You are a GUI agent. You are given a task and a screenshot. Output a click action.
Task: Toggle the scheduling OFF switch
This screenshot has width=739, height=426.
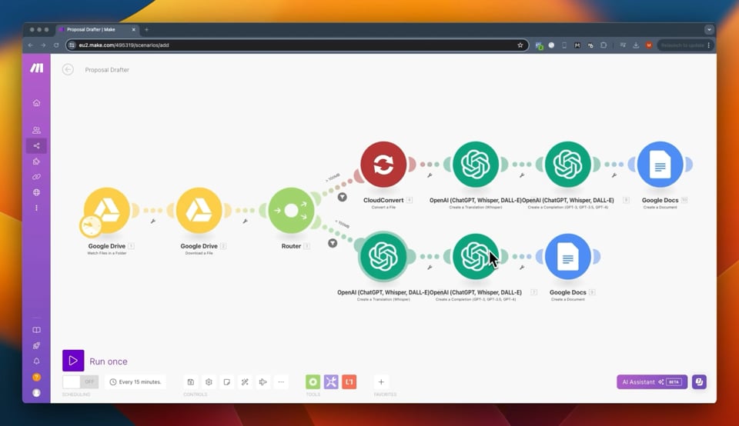click(81, 381)
